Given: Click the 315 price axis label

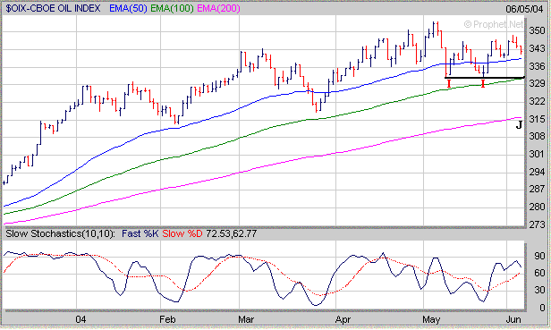Looking at the screenshot, I should tap(537, 119).
